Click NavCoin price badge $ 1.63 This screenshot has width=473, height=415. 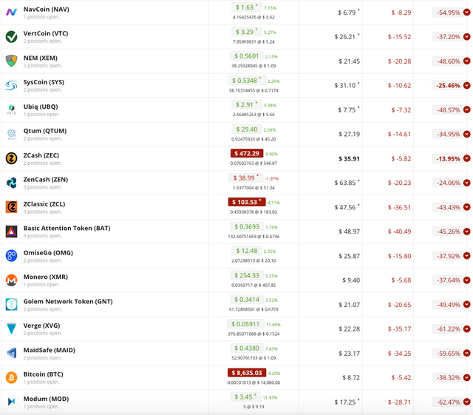pos(247,7)
